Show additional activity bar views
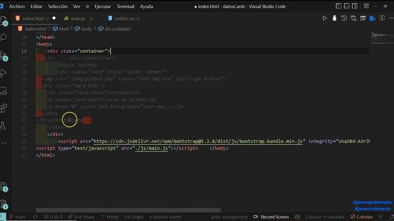394x221 pixels. (3, 143)
